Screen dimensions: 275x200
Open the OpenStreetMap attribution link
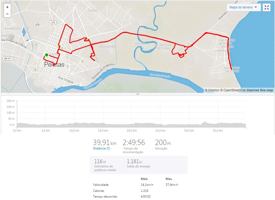[233, 90]
